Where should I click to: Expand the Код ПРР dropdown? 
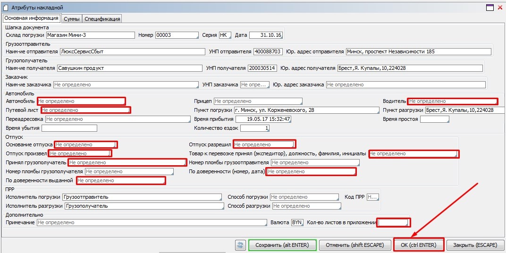[x=372, y=197]
